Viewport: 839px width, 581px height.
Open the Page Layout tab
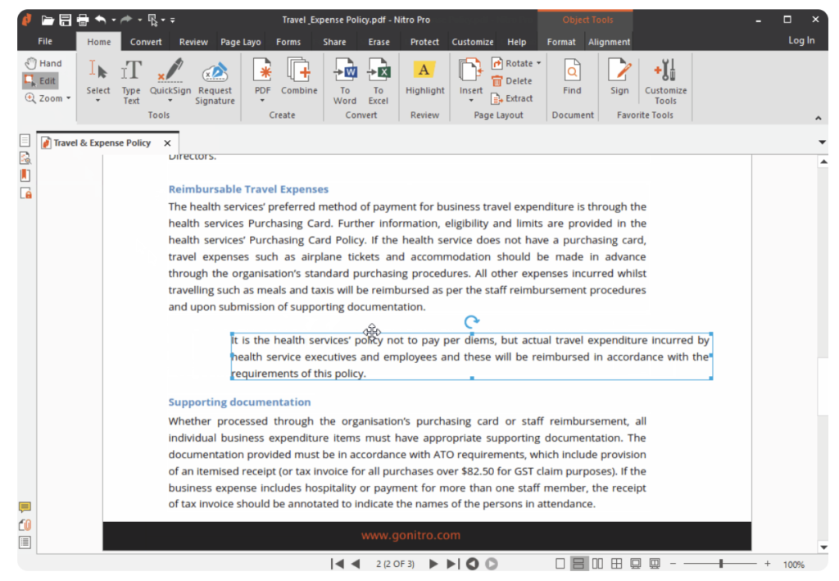tap(241, 42)
